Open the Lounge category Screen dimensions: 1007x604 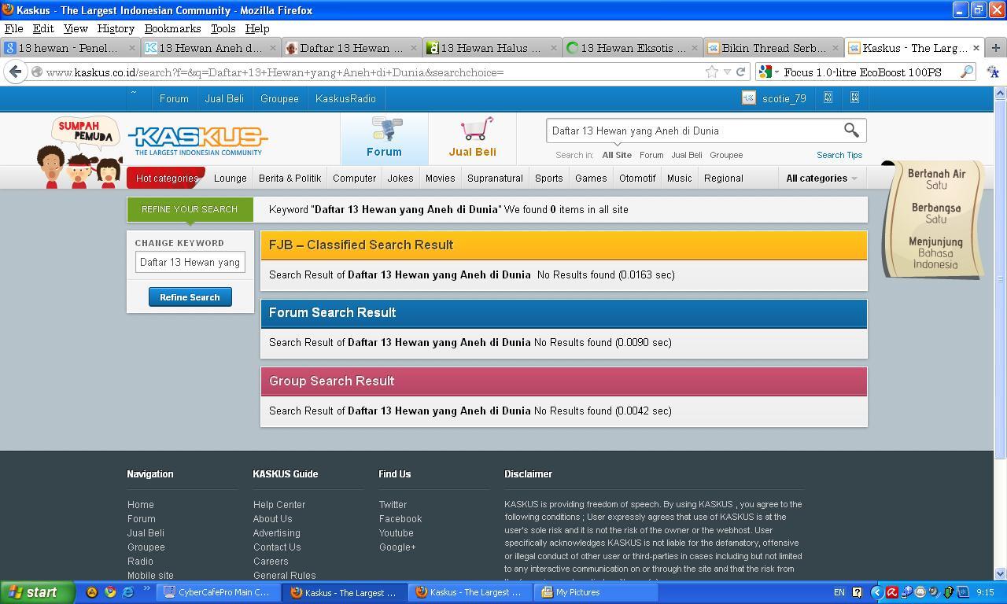[231, 178]
